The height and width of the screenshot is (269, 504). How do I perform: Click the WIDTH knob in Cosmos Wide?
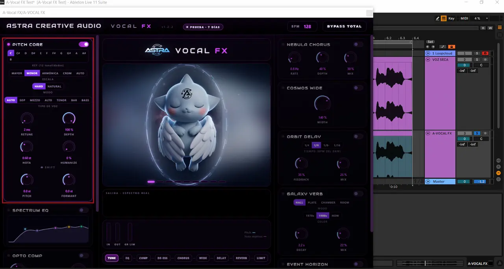point(322,104)
